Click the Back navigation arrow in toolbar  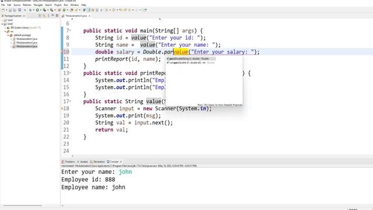129,10
